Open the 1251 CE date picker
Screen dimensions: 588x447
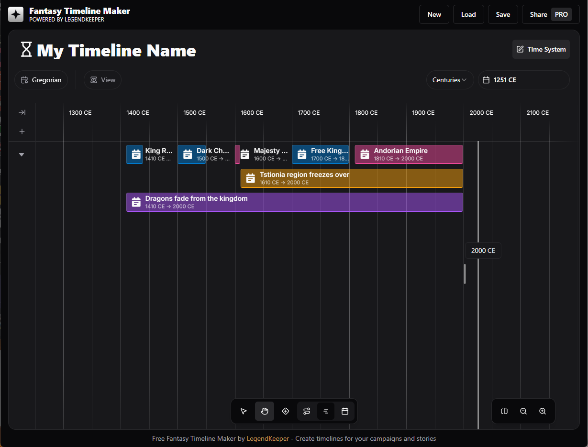click(523, 80)
